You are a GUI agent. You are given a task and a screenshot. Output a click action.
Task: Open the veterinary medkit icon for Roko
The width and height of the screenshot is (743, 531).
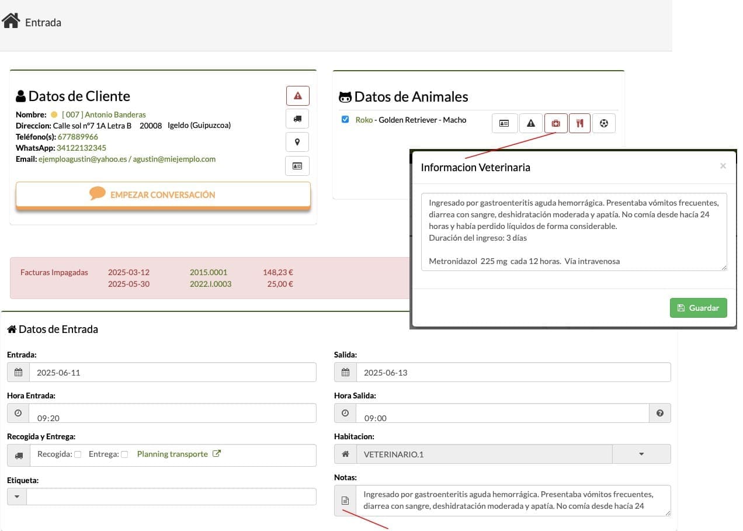[x=556, y=123]
